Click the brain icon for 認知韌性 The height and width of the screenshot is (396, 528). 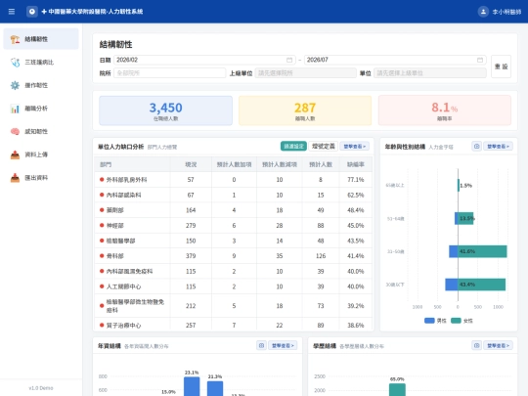[15, 132]
